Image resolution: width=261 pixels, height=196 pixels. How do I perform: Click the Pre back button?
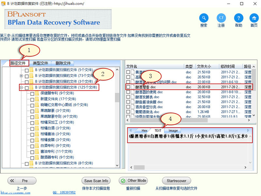[22, 181]
